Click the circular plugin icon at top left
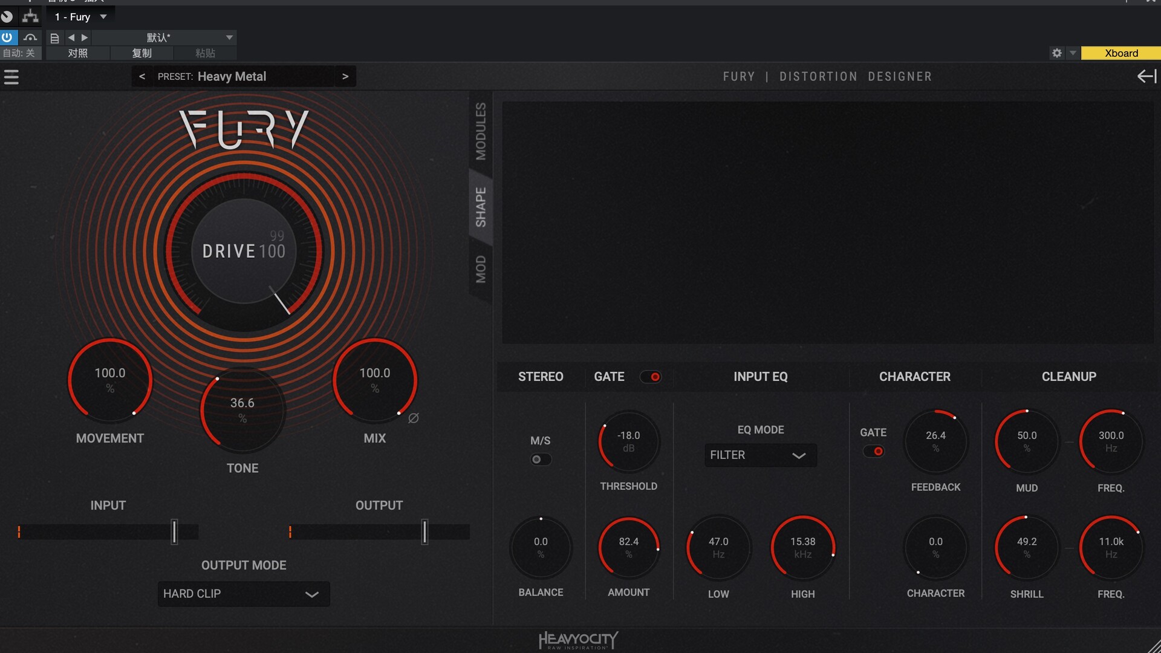This screenshot has height=653, width=1161. (x=7, y=16)
